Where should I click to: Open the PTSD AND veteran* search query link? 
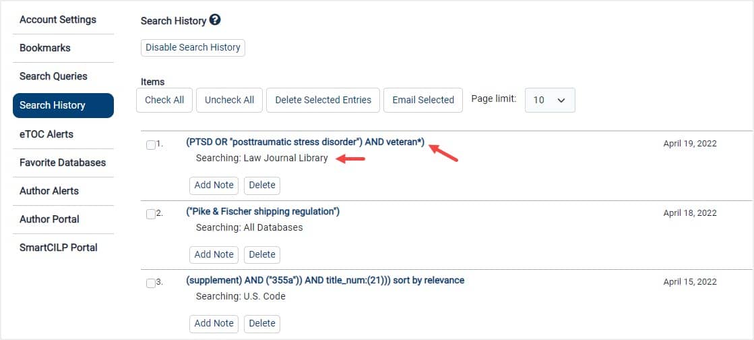coord(305,143)
